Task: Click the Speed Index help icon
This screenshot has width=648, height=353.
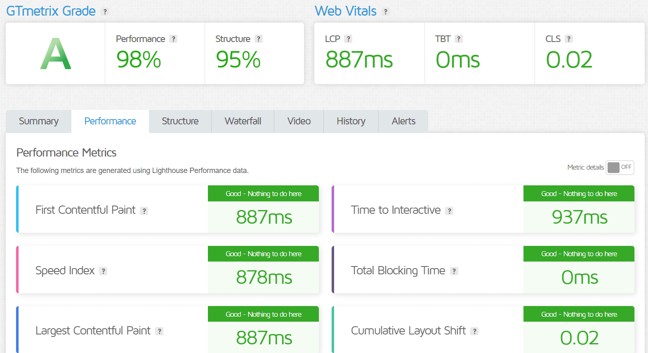Action: click(x=104, y=271)
